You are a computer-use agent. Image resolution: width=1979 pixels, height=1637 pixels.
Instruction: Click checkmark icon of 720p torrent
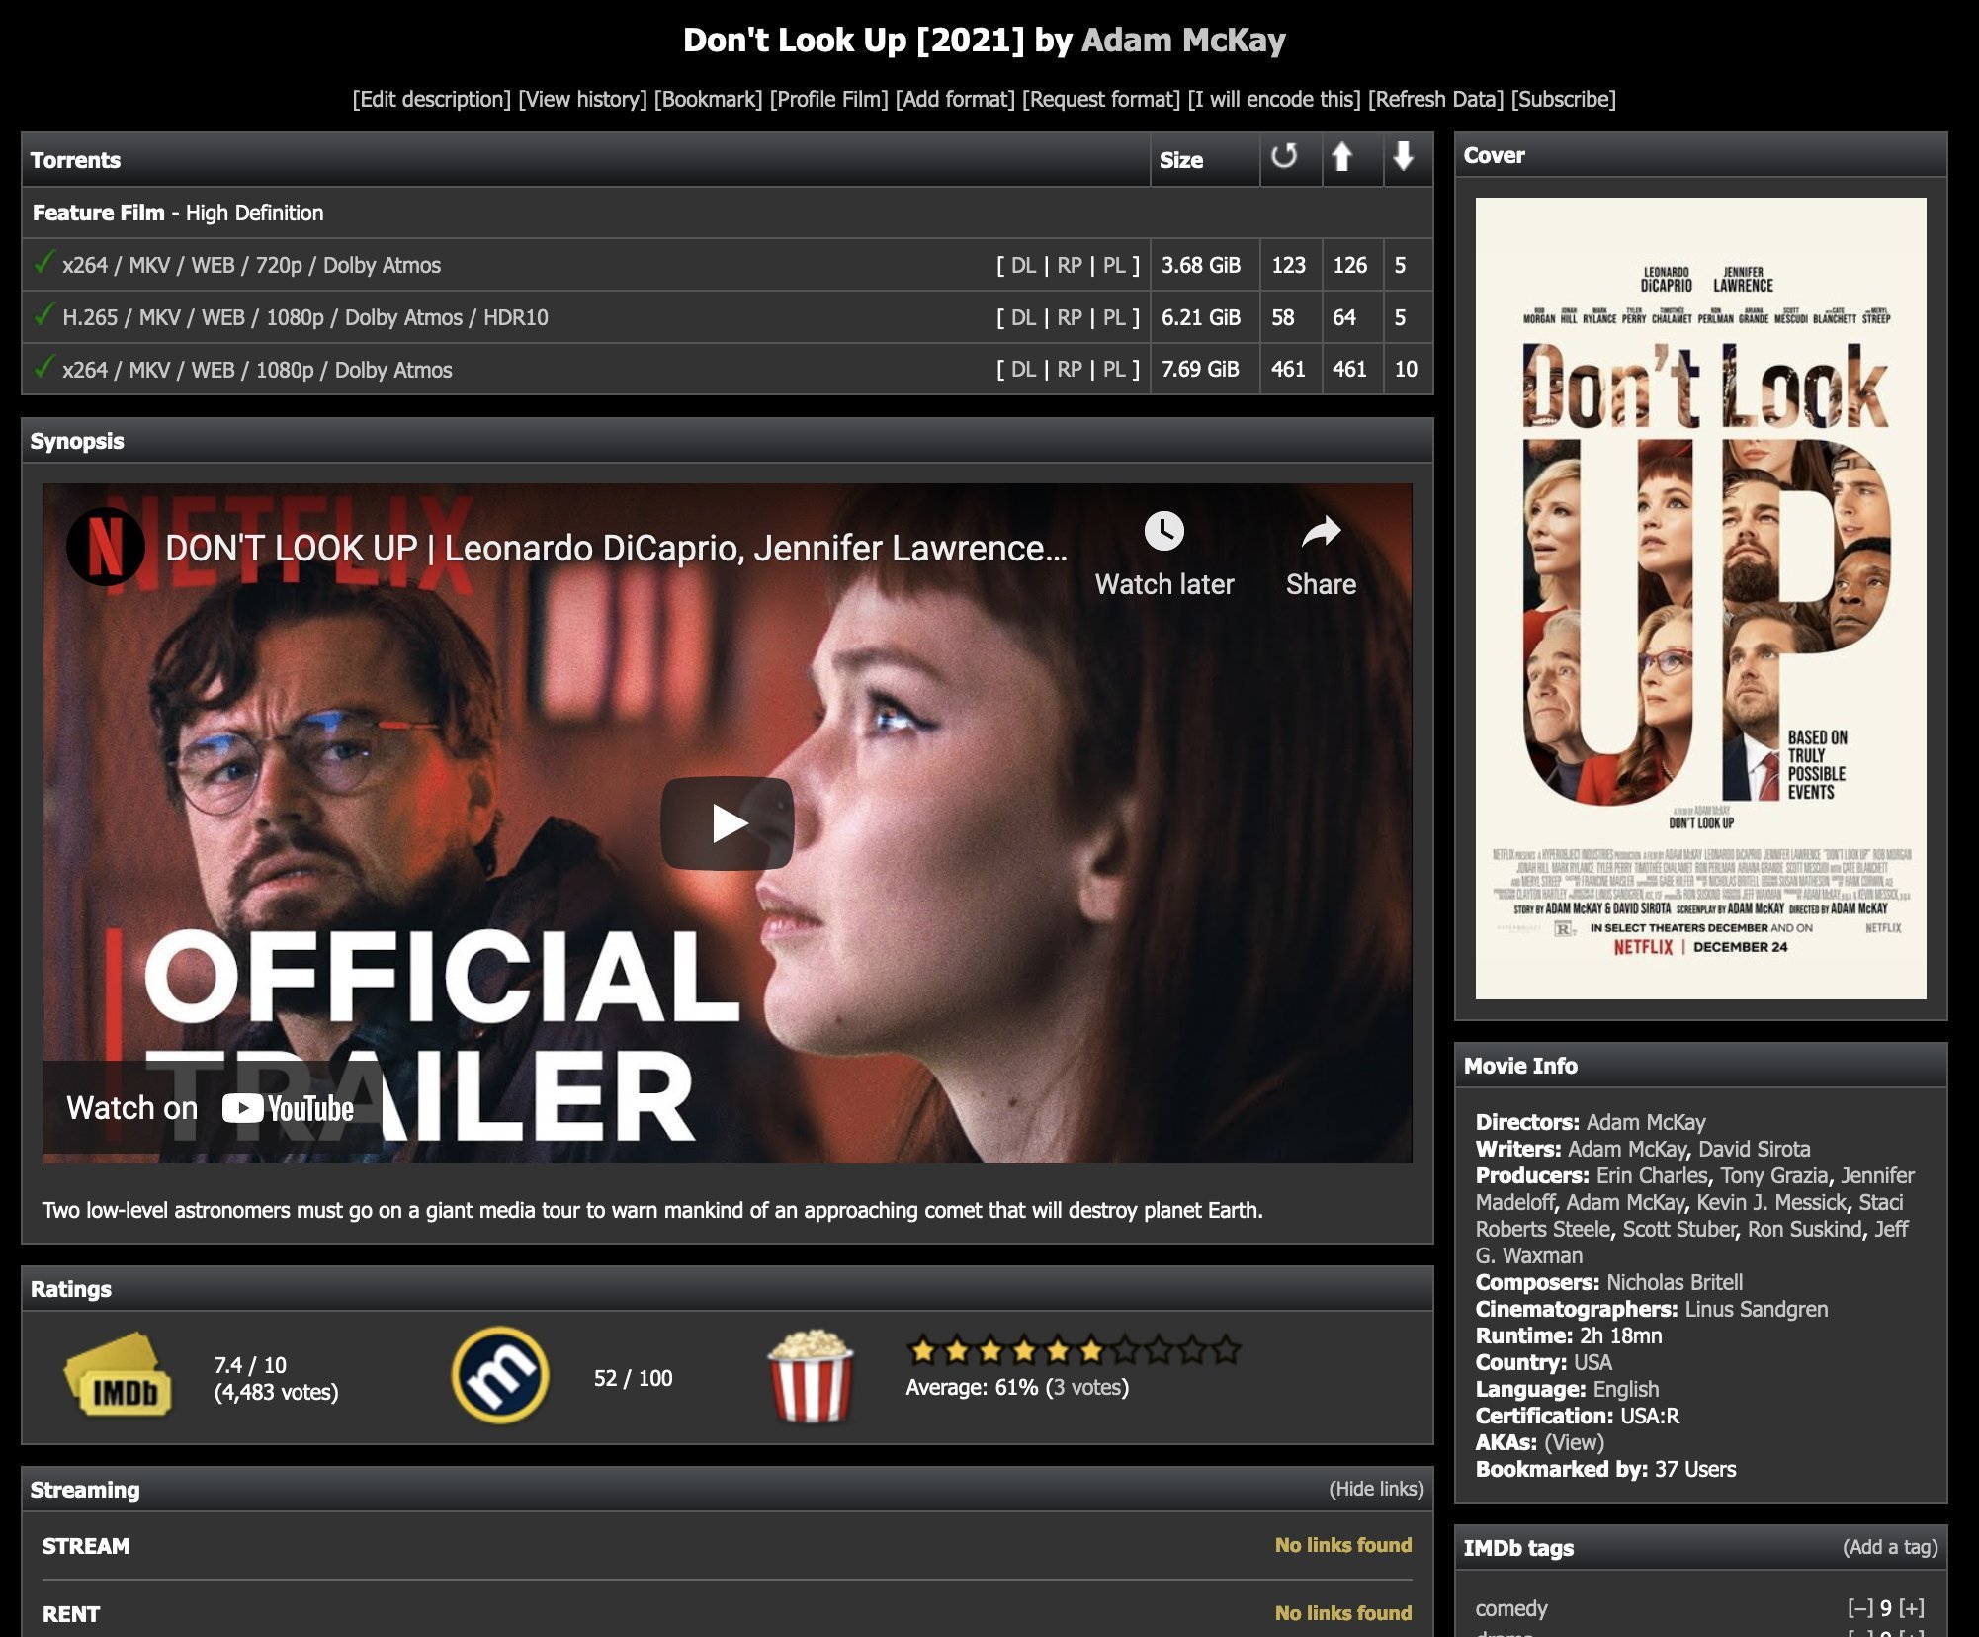click(43, 262)
